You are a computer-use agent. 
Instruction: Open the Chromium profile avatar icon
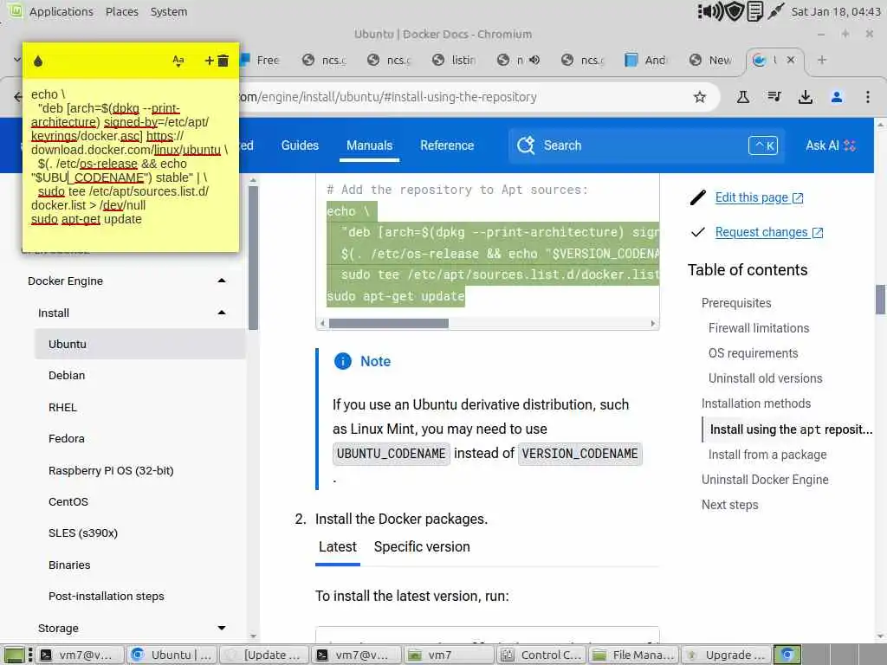pyautogui.click(x=837, y=97)
